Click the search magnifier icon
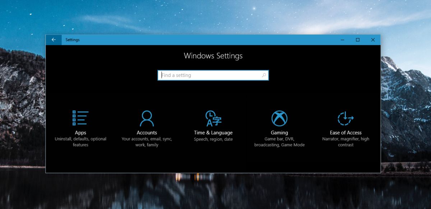Image resolution: width=431 pixels, height=209 pixels. click(264, 75)
